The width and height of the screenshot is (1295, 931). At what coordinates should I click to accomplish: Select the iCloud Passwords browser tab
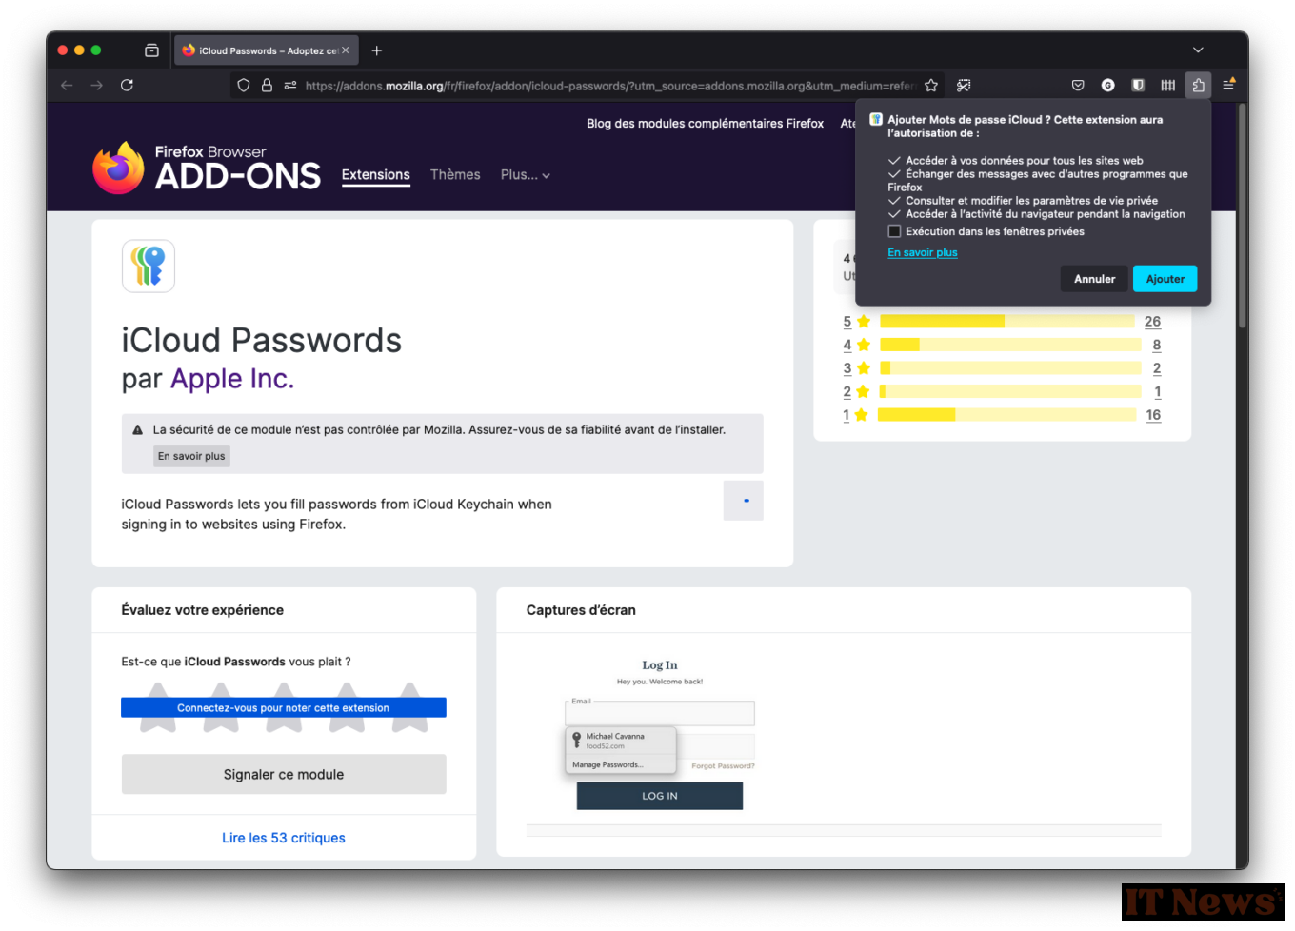[267, 50]
